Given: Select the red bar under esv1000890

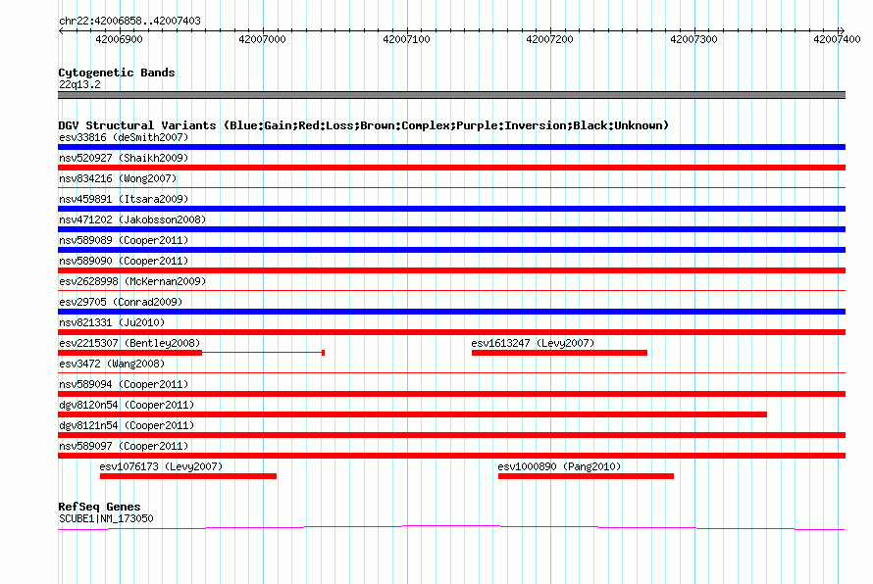Looking at the screenshot, I should [586, 476].
